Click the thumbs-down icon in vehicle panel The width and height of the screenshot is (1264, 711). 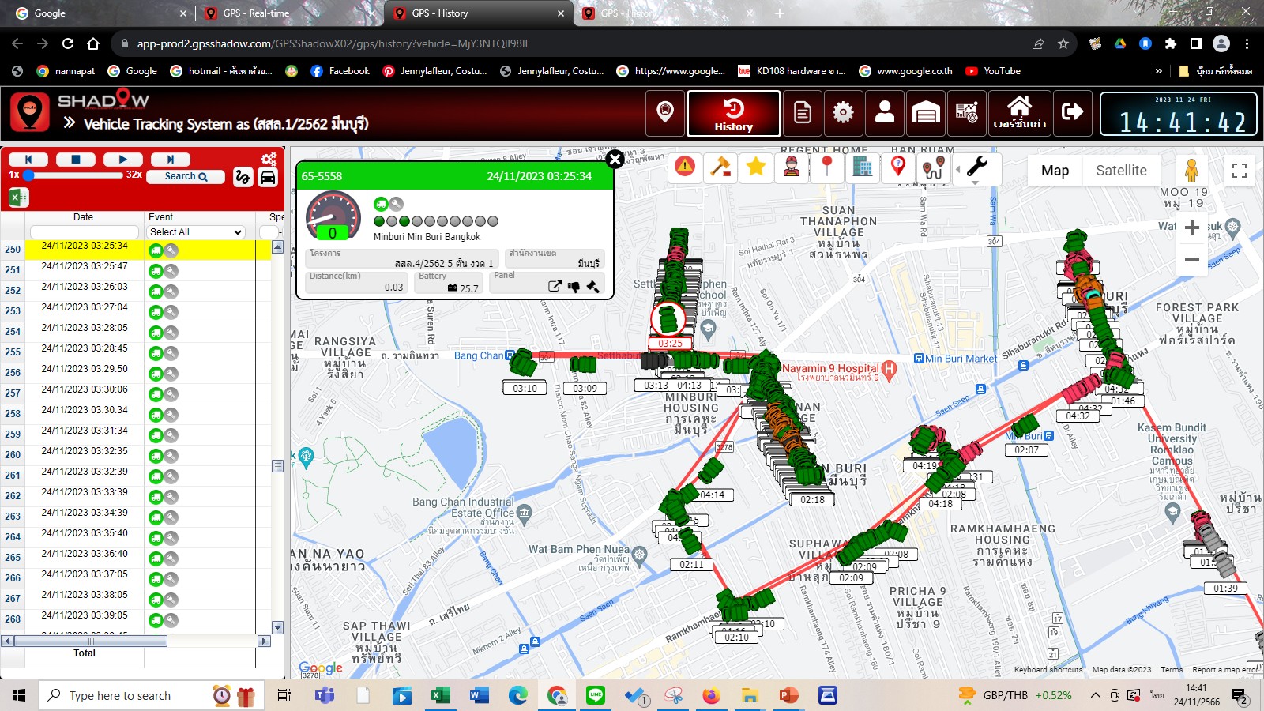click(574, 287)
